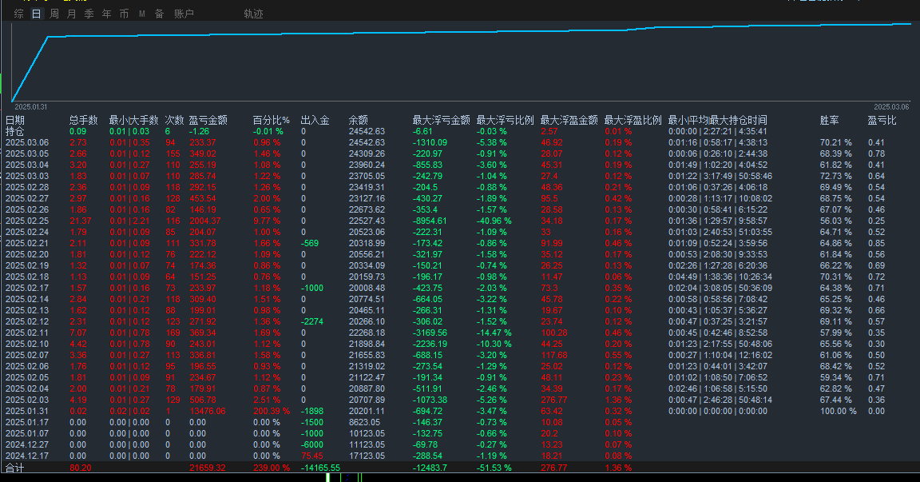The height and width of the screenshot is (482, 920).
Task: Click percentage value 200.39 %
Action: (x=272, y=411)
